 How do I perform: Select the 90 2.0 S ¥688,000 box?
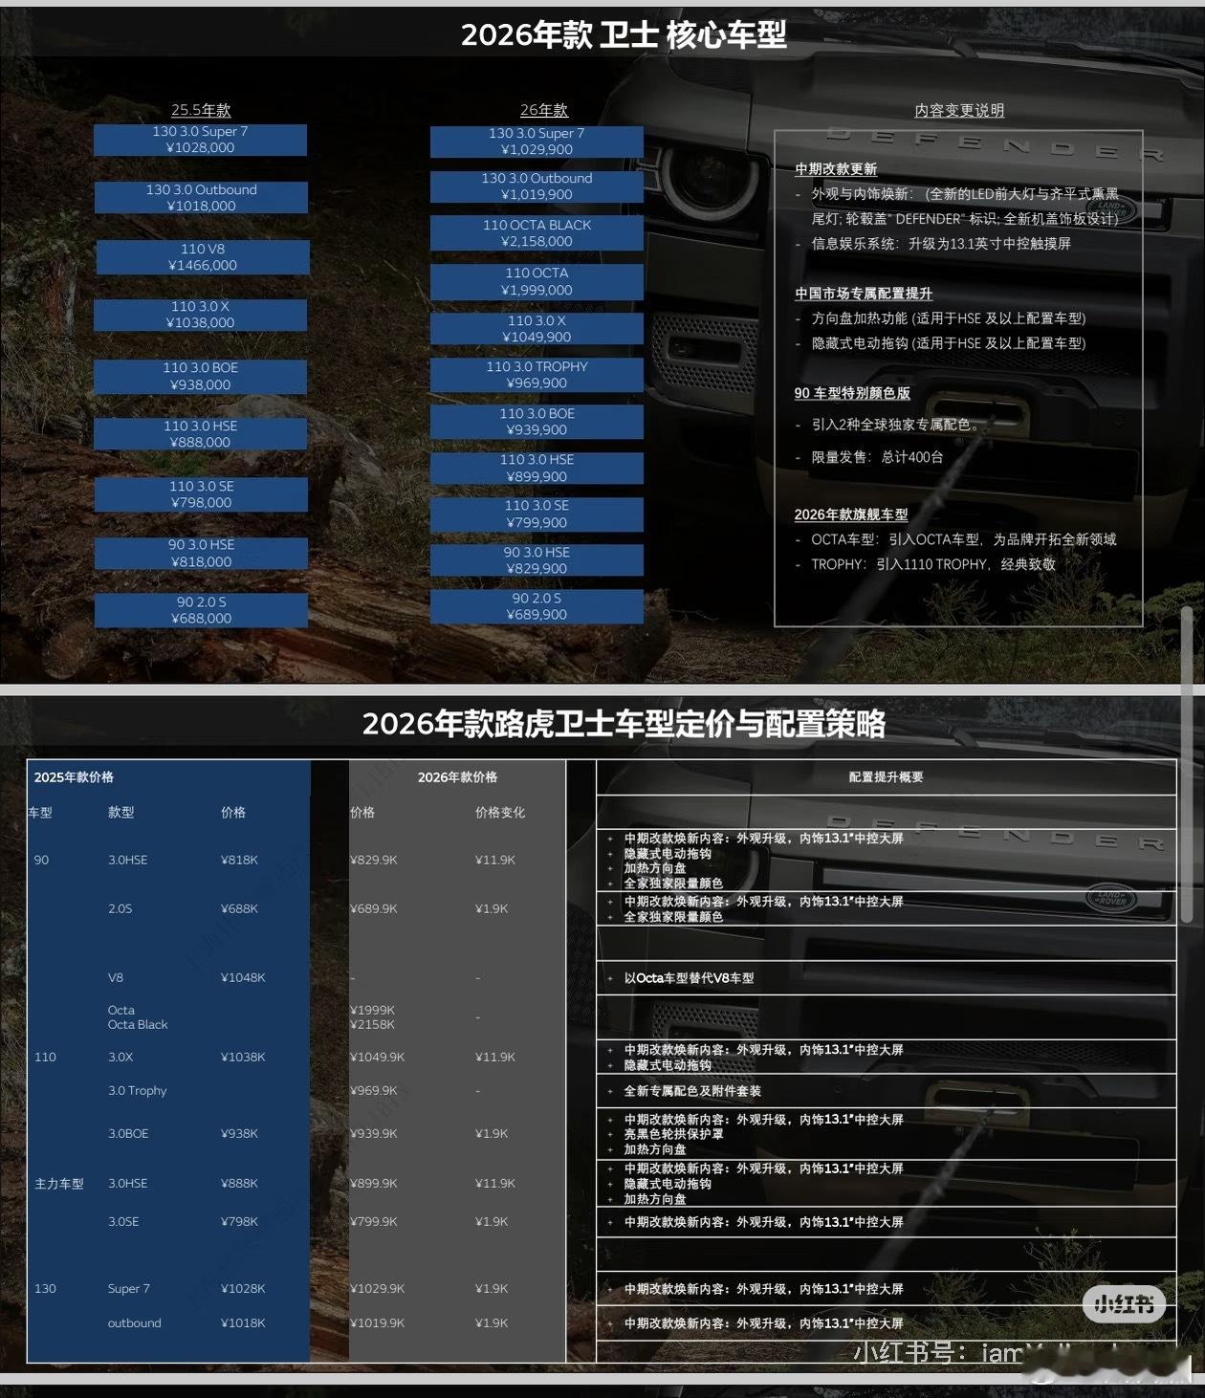(x=201, y=610)
